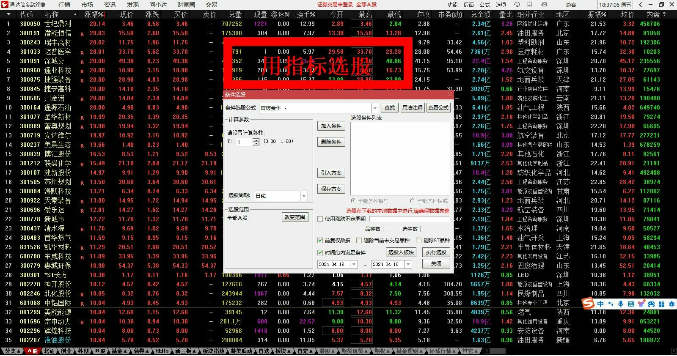Viewport: 677px width, 356px height.
Task: Select 全部条件相与 radio button
Action: point(353,201)
